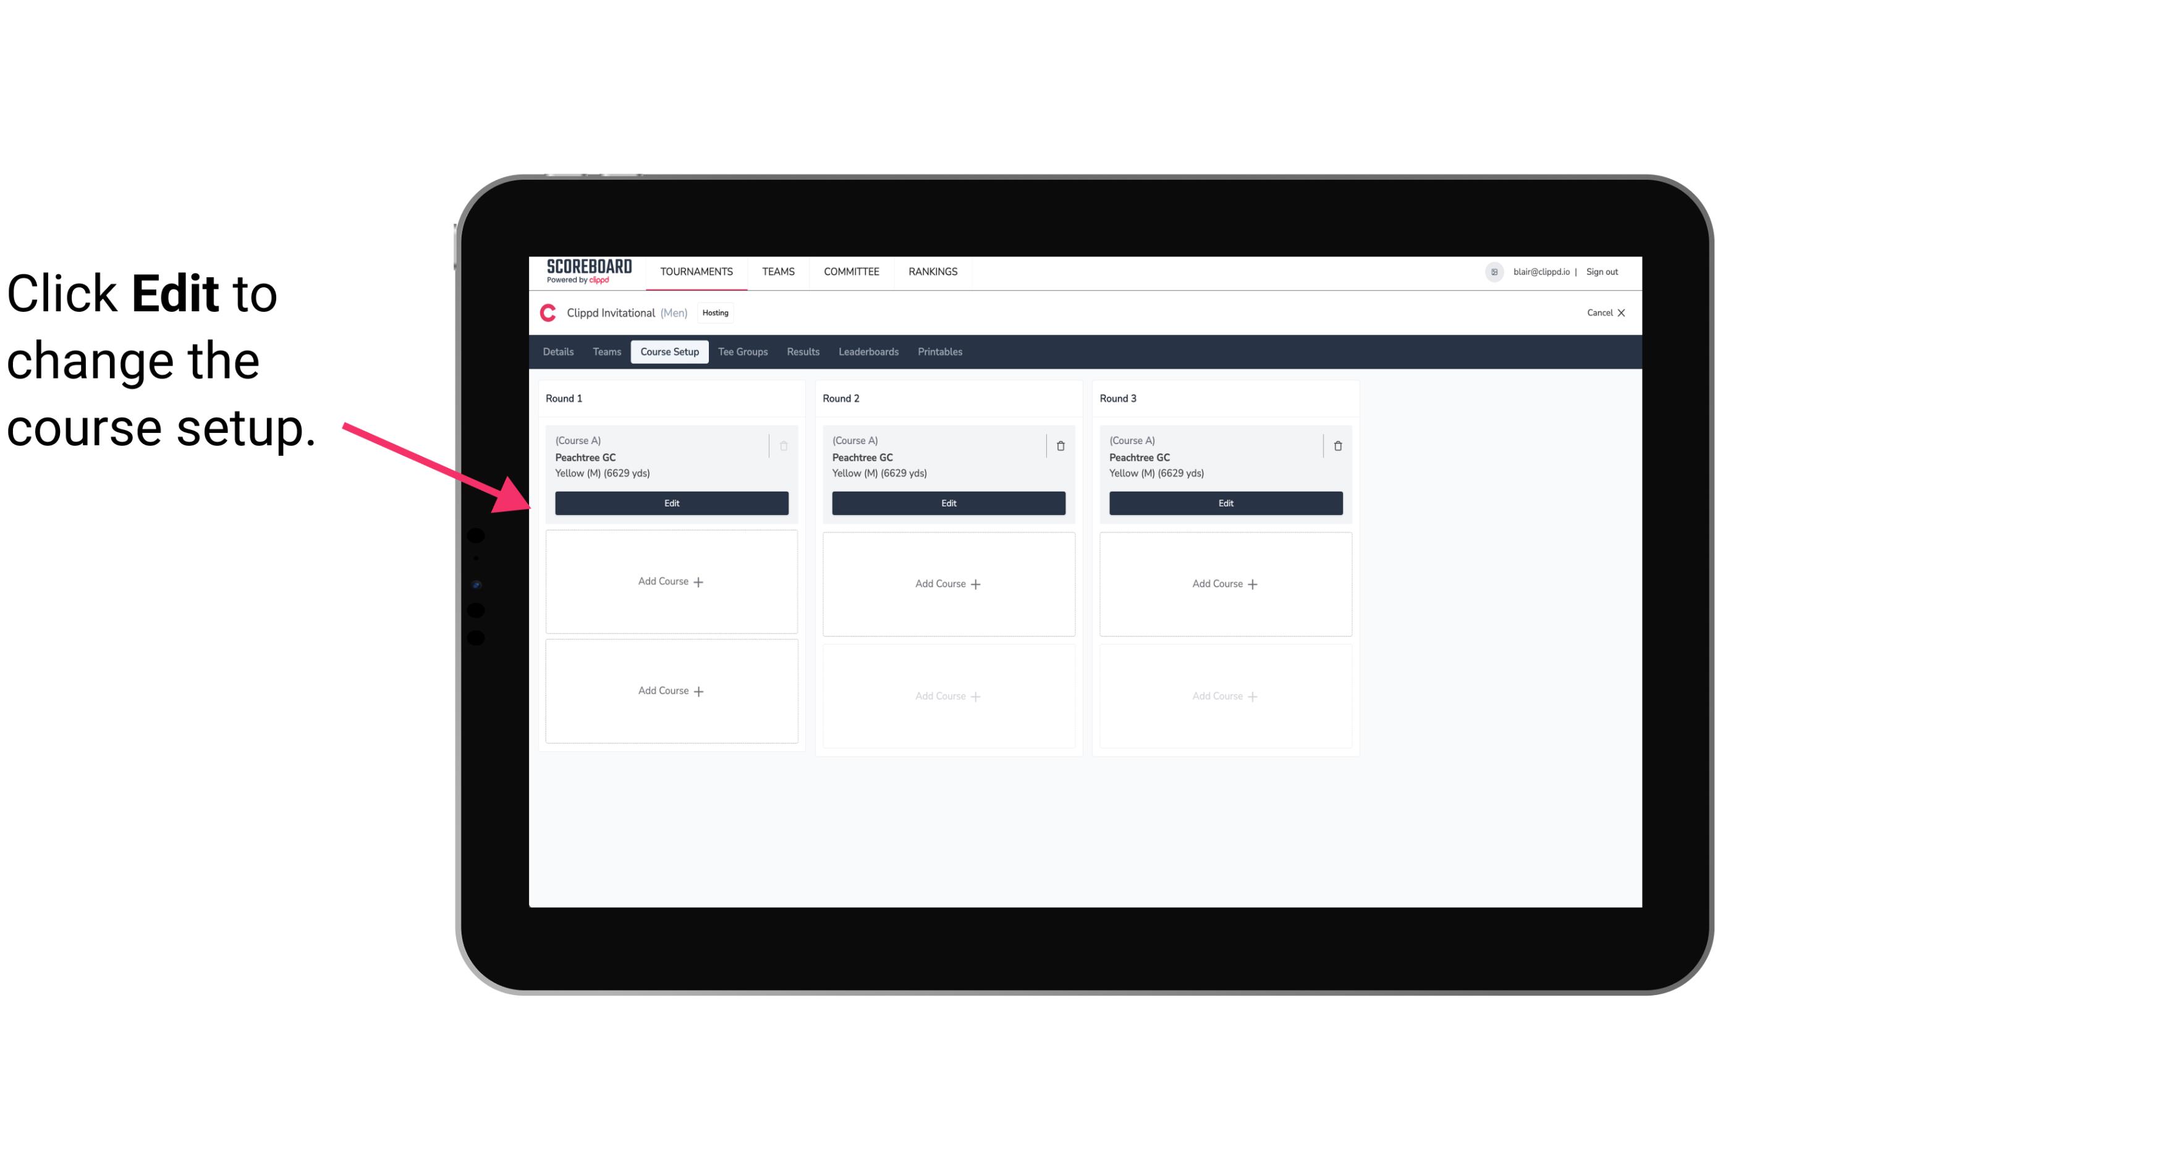This screenshot has width=2163, height=1163.
Task: Click Edit button for Round 2 course
Action: coord(947,502)
